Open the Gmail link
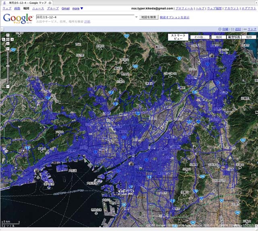The width and height of the screenshot is (258, 231). click(65, 8)
